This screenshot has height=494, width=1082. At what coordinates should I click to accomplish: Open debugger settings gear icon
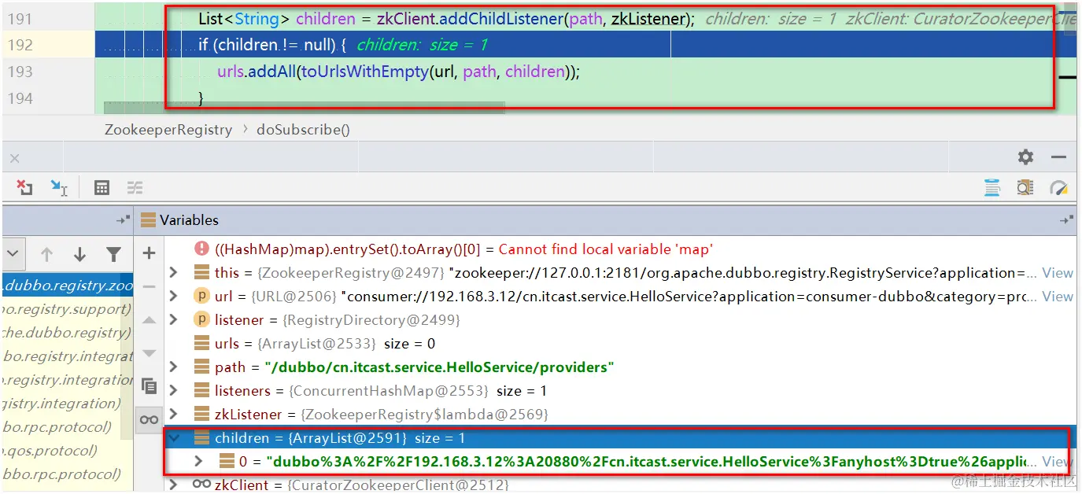coord(1025,157)
